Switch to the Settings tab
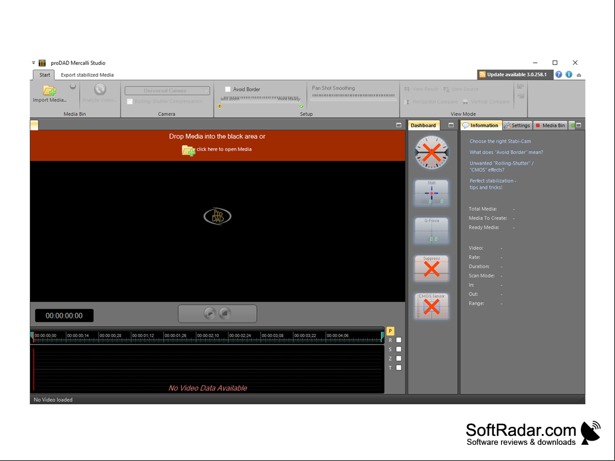 517,125
